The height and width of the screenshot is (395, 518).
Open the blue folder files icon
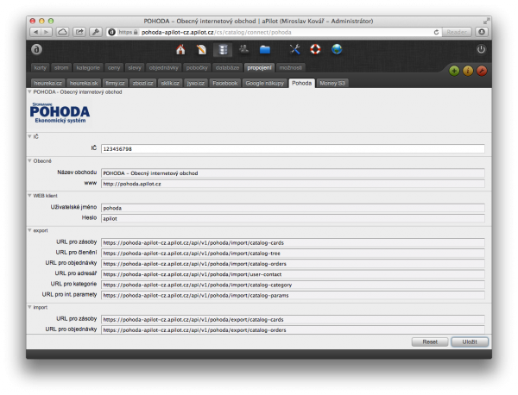[x=265, y=49]
